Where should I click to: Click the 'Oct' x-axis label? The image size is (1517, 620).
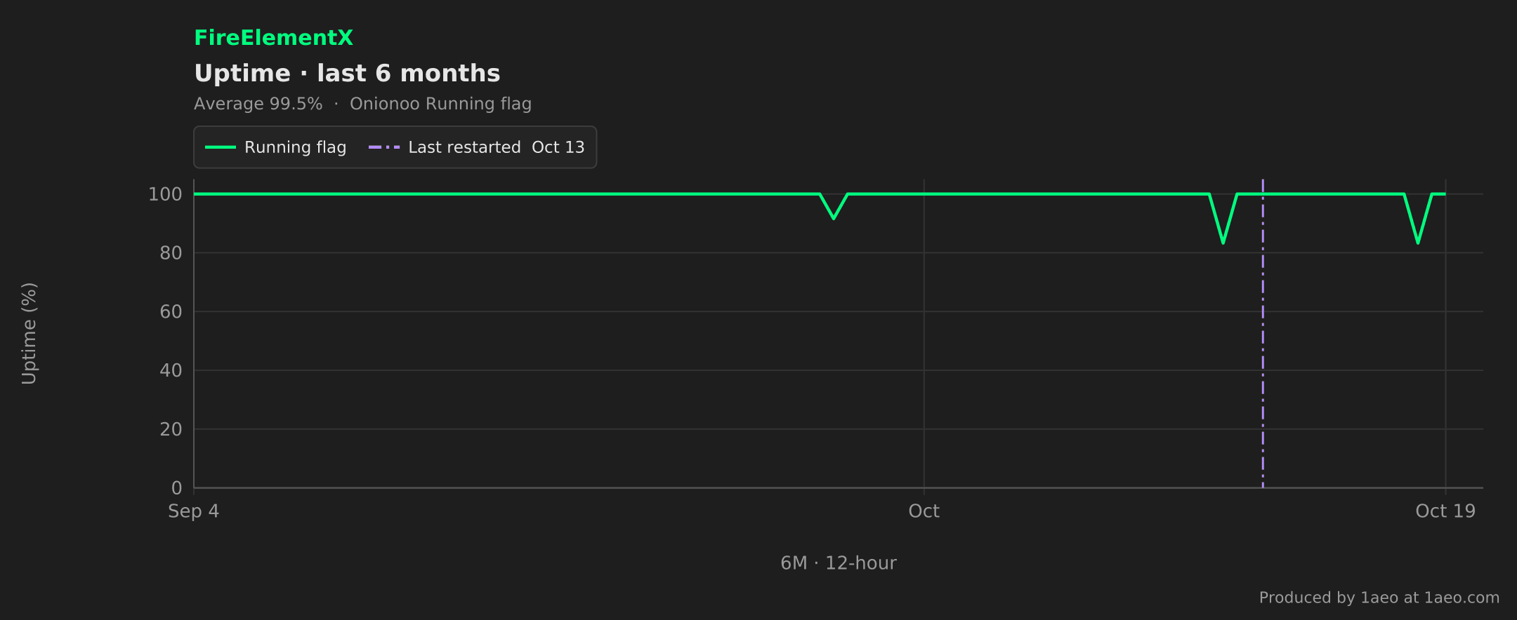point(924,511)
